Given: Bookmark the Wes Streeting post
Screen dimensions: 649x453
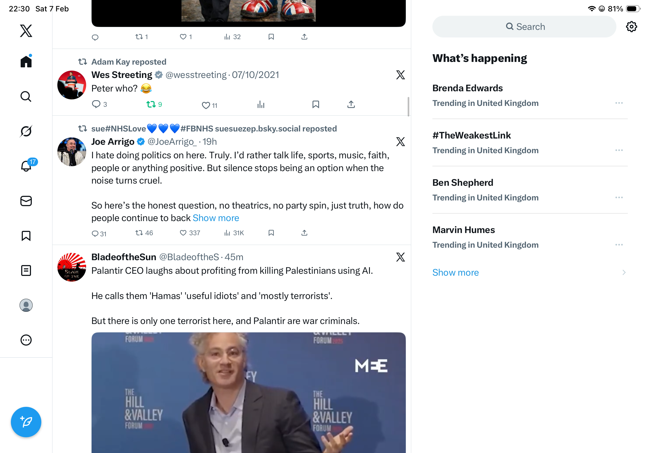Looking at the screenshot, I should (x=316, y=105).
